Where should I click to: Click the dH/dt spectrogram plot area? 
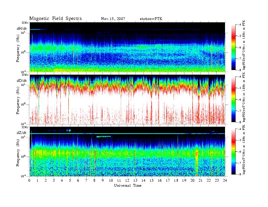(x=127, y=47)
